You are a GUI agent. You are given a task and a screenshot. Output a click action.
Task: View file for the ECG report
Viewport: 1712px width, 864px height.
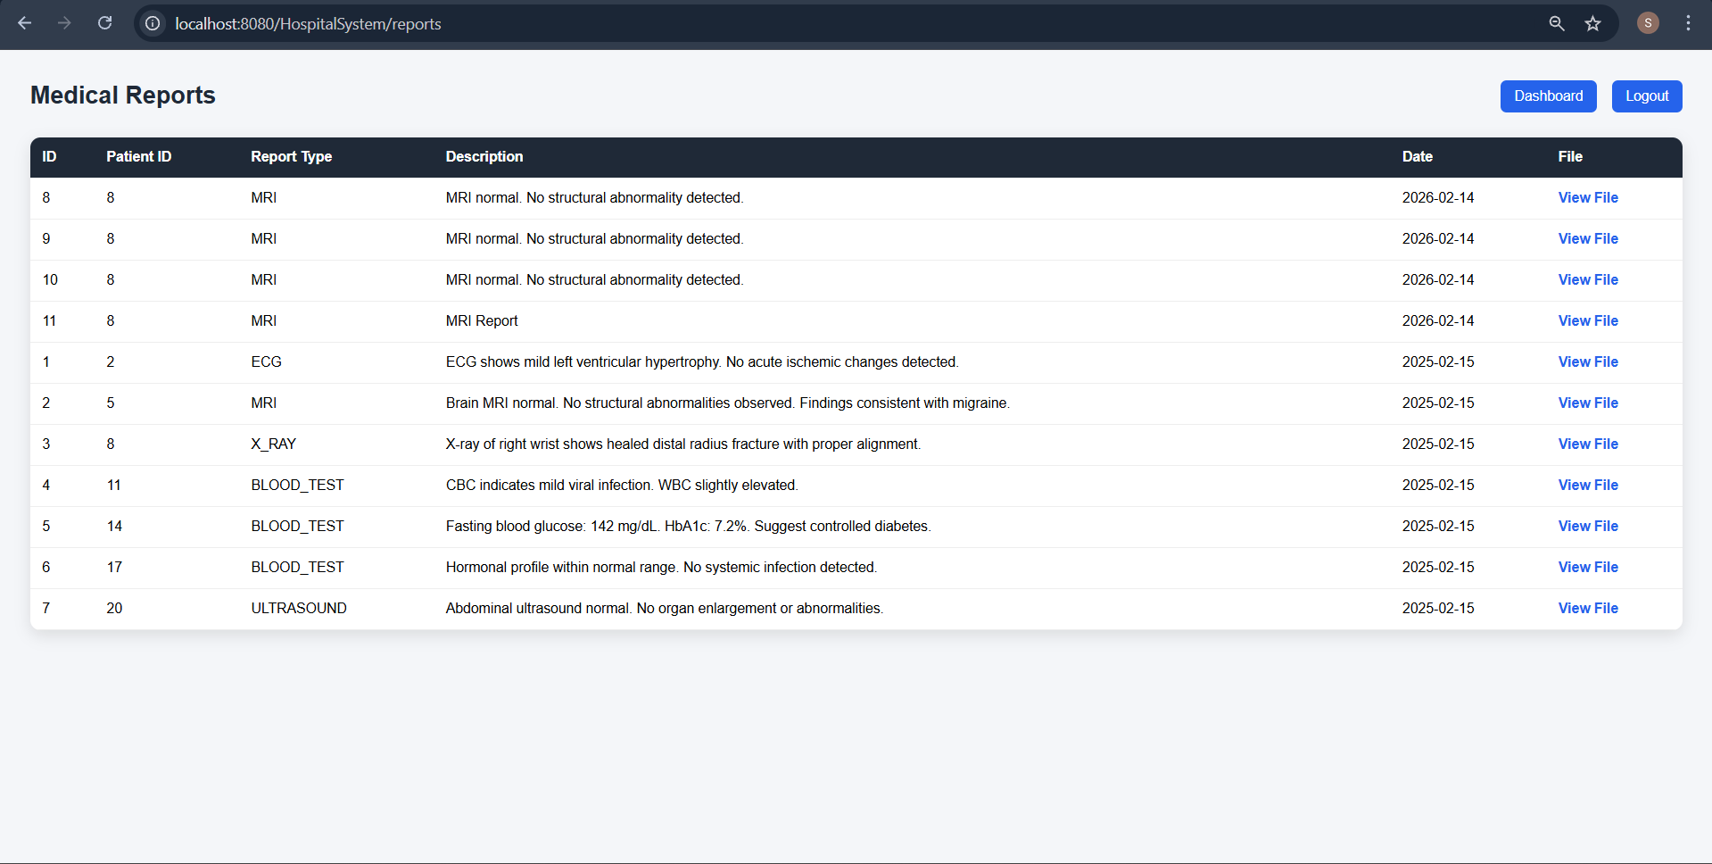pyautogui.click(x=1587, y=361)
